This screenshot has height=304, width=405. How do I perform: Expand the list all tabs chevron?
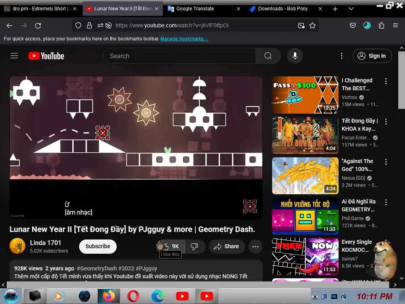[x=351, y=9]
